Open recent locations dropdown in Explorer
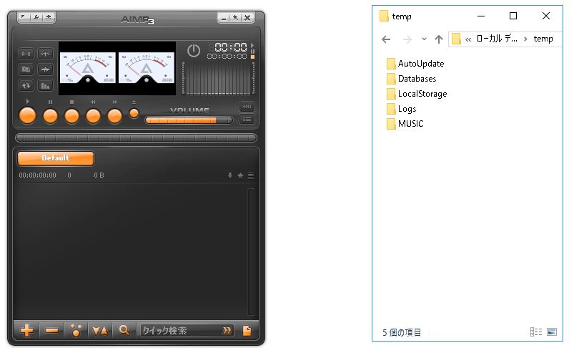This screenshot has width=574, height=353. 424,39
